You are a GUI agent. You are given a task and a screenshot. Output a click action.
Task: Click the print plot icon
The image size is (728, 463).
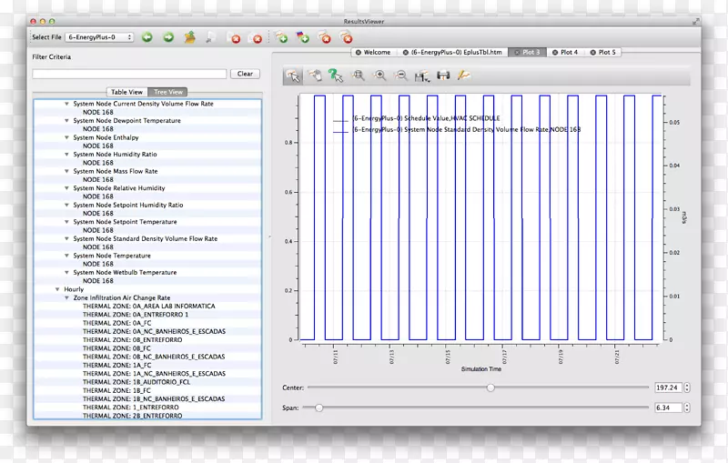point(443,75)
